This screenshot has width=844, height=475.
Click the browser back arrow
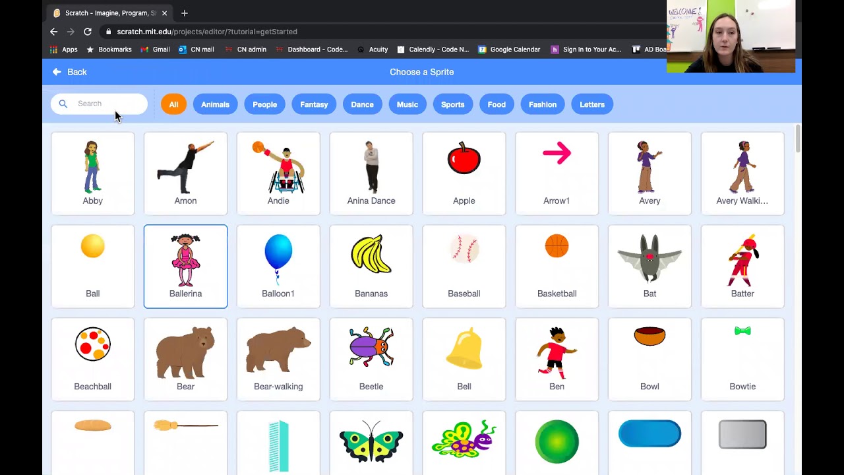coord(54,32)
